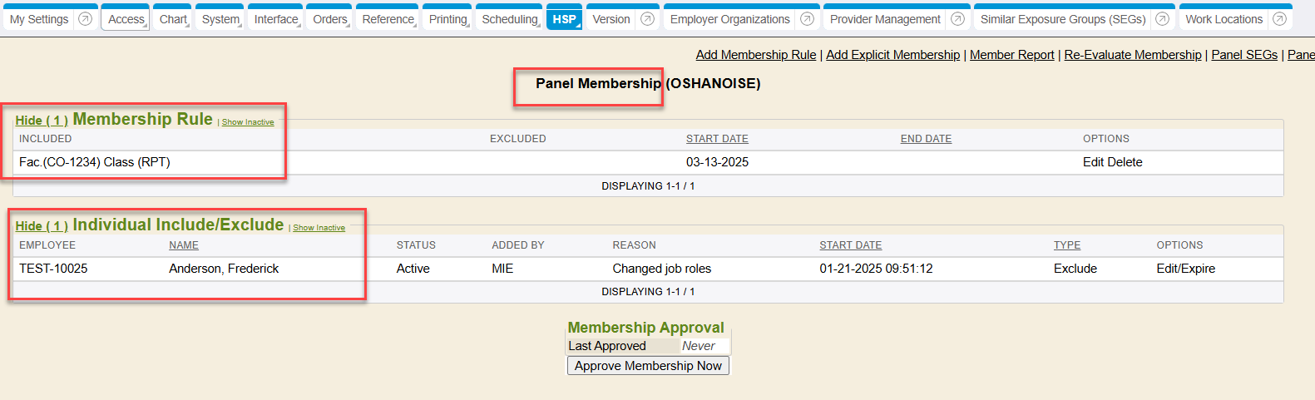Open the arrow icon next to Work Locations
Image resolution: width=1315 pixels, height=400 pixels.
tap(1279, 19)
